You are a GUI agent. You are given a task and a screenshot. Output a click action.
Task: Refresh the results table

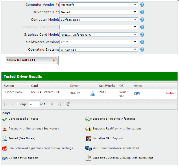click(68, 104)
